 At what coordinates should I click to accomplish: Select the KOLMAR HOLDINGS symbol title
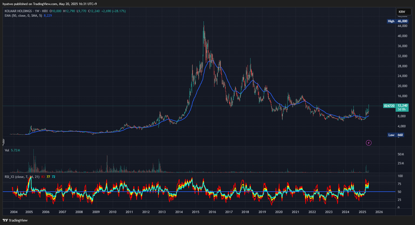tap(18, 11)
